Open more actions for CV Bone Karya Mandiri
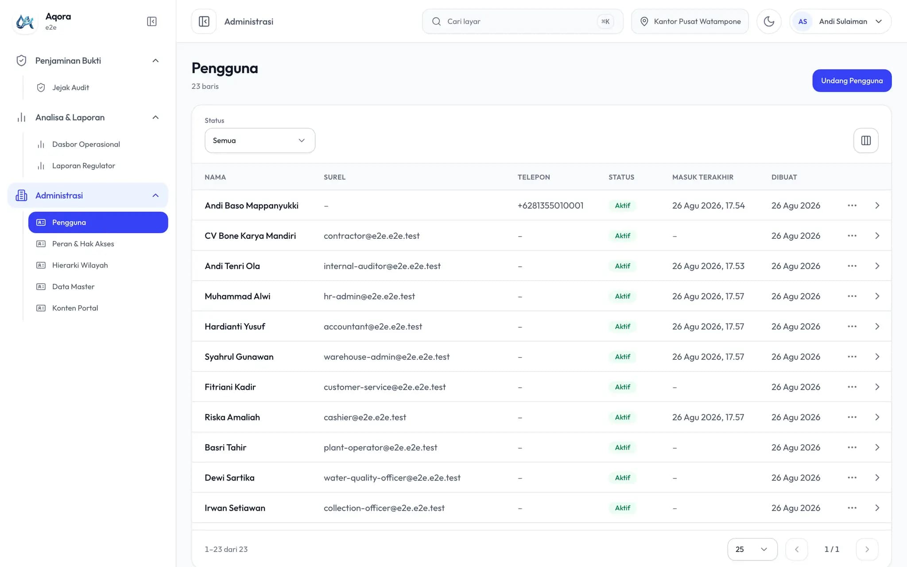 click(852, 236)
